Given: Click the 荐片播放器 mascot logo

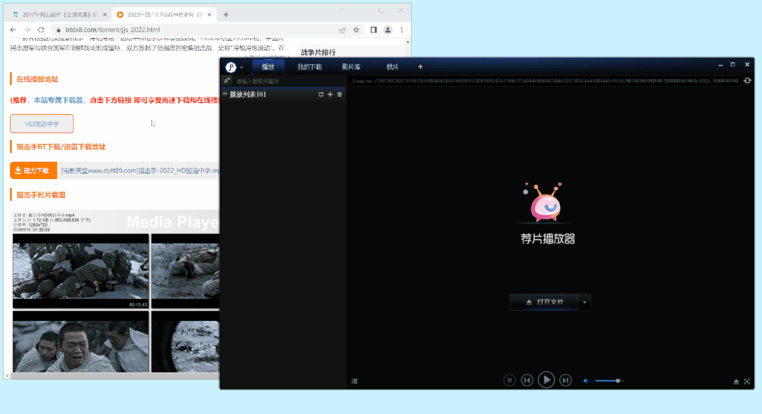Looking at the screenshot, I should [545, 202].
